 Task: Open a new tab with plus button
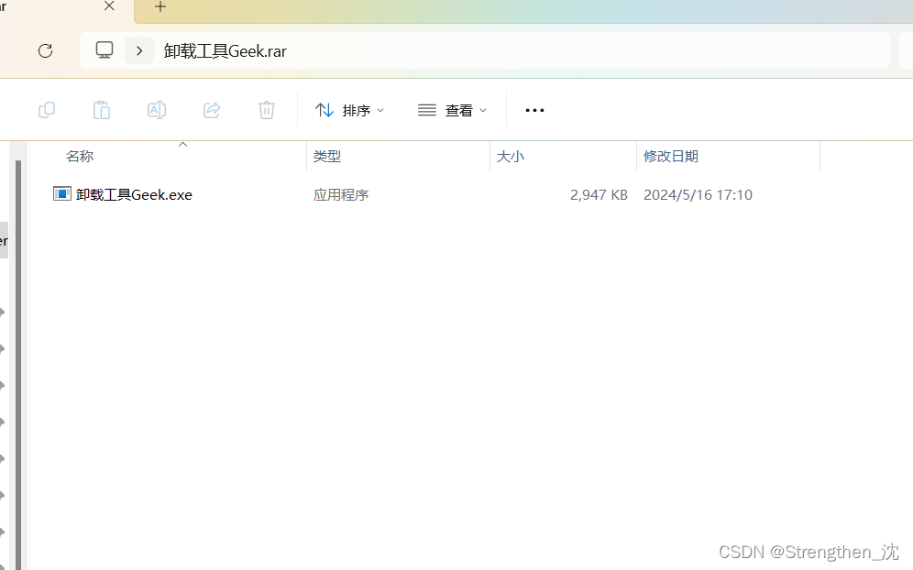coord(160,7)
